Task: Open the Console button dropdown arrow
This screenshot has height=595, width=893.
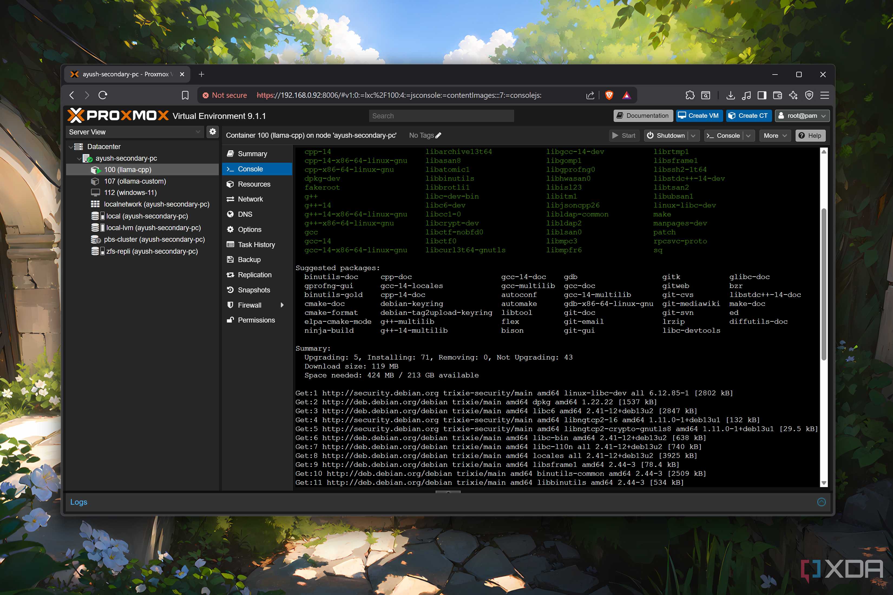Action: click(748, 135)
